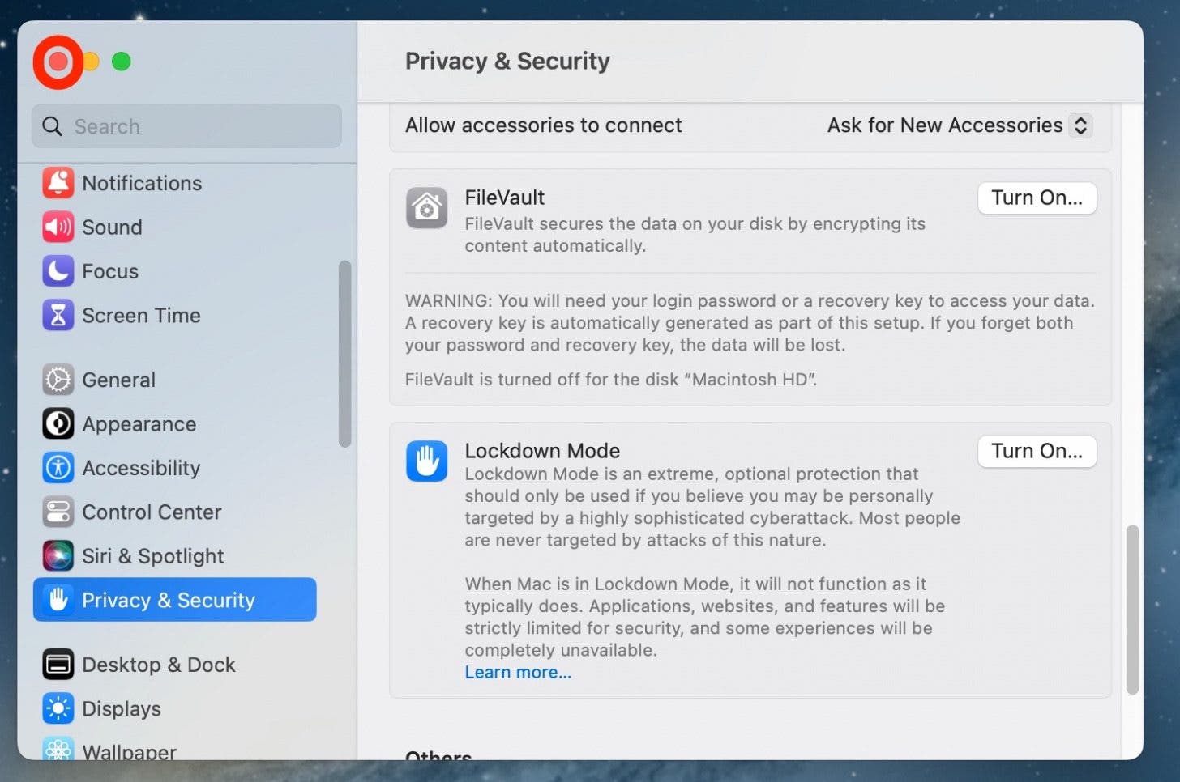Go to Sound settings label
Viewport: 1180px width, 782px height.
point(112,227)
